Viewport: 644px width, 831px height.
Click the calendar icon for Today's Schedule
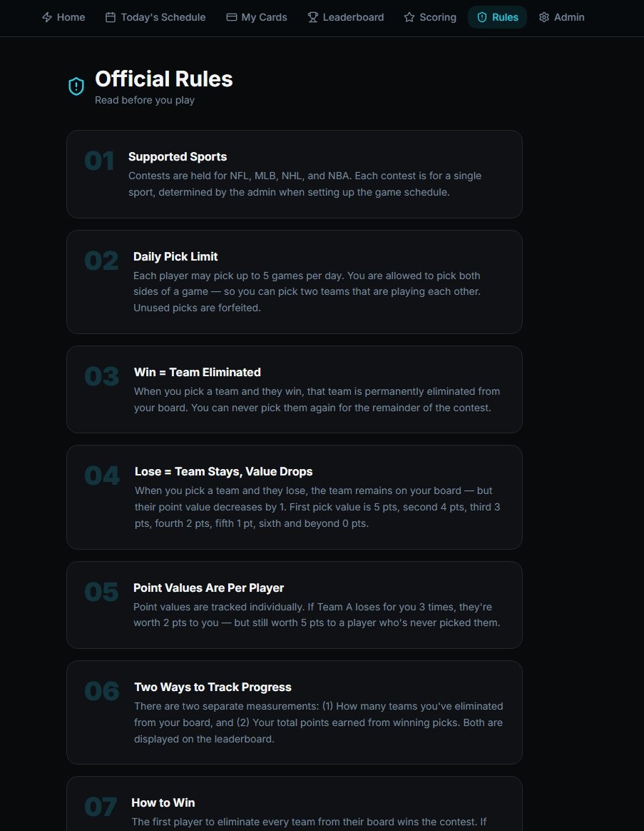pos(111,17)
